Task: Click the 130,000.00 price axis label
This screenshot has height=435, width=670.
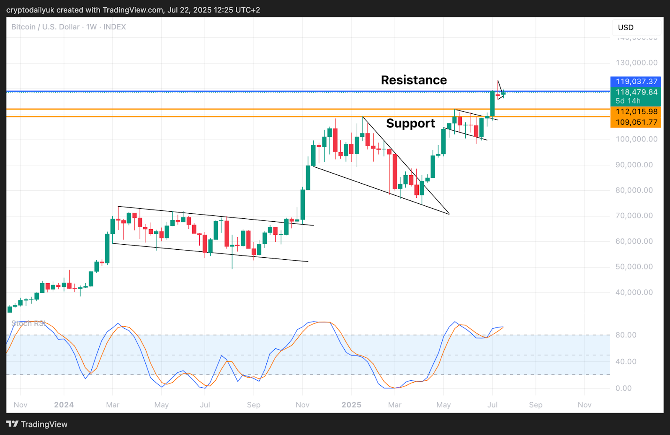Action: click(636, 63)
